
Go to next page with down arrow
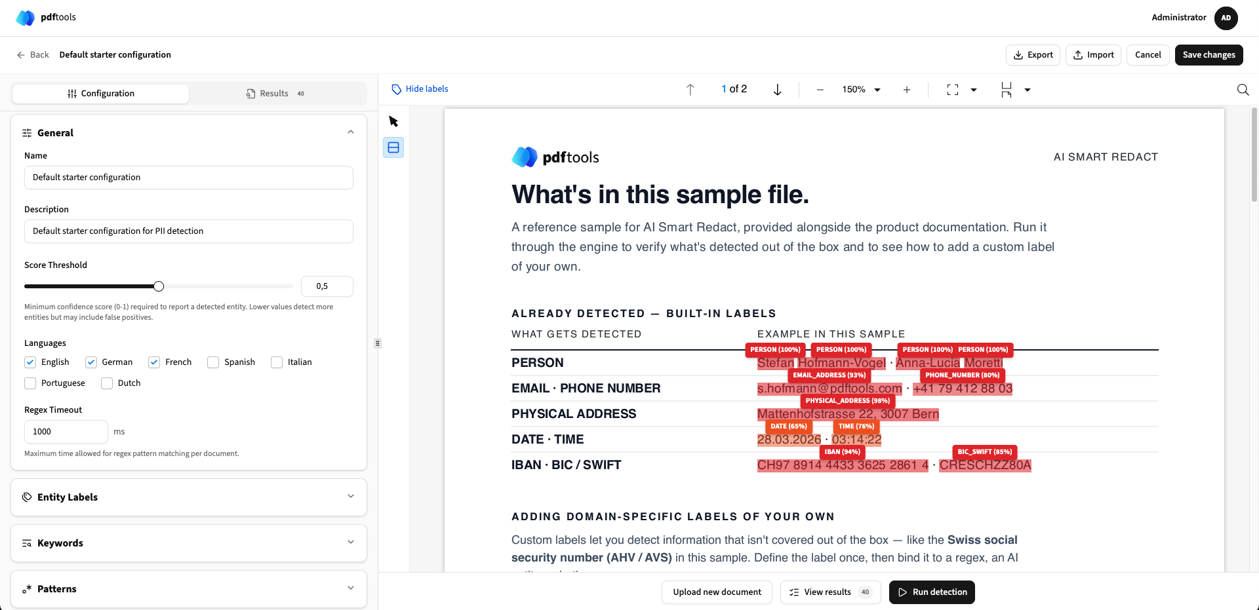click(x=777, y=90)
